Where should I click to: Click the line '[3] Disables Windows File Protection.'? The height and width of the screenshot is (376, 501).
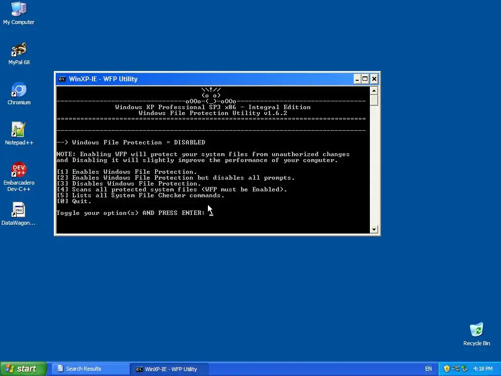click(129, 184)
